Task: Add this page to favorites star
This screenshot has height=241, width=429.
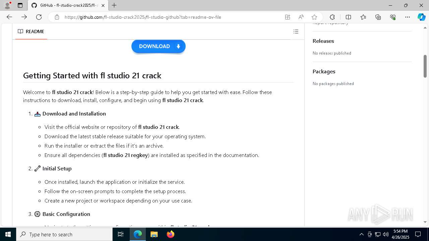Action: [x=314, y=17]
